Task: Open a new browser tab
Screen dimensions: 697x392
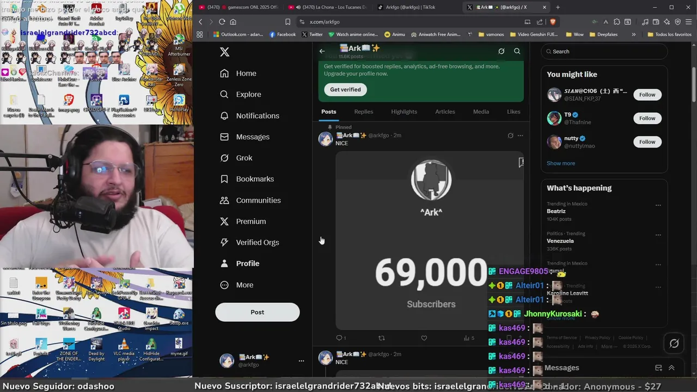Action: (x=558, y=7)
